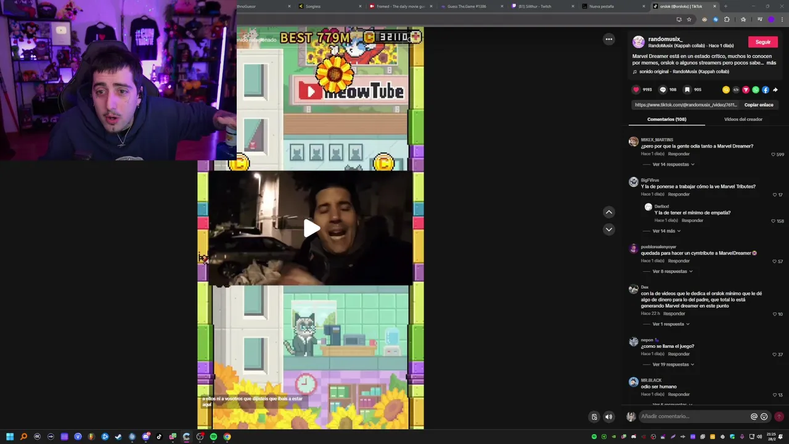Viewport: 789px width, 444px height.
Task: Go to next video with down arrow
Action: 609,229
